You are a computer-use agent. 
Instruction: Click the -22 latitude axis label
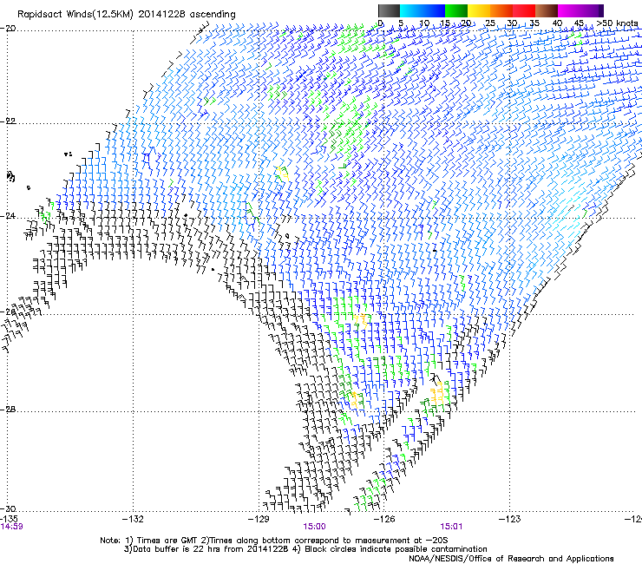[8, 121]
